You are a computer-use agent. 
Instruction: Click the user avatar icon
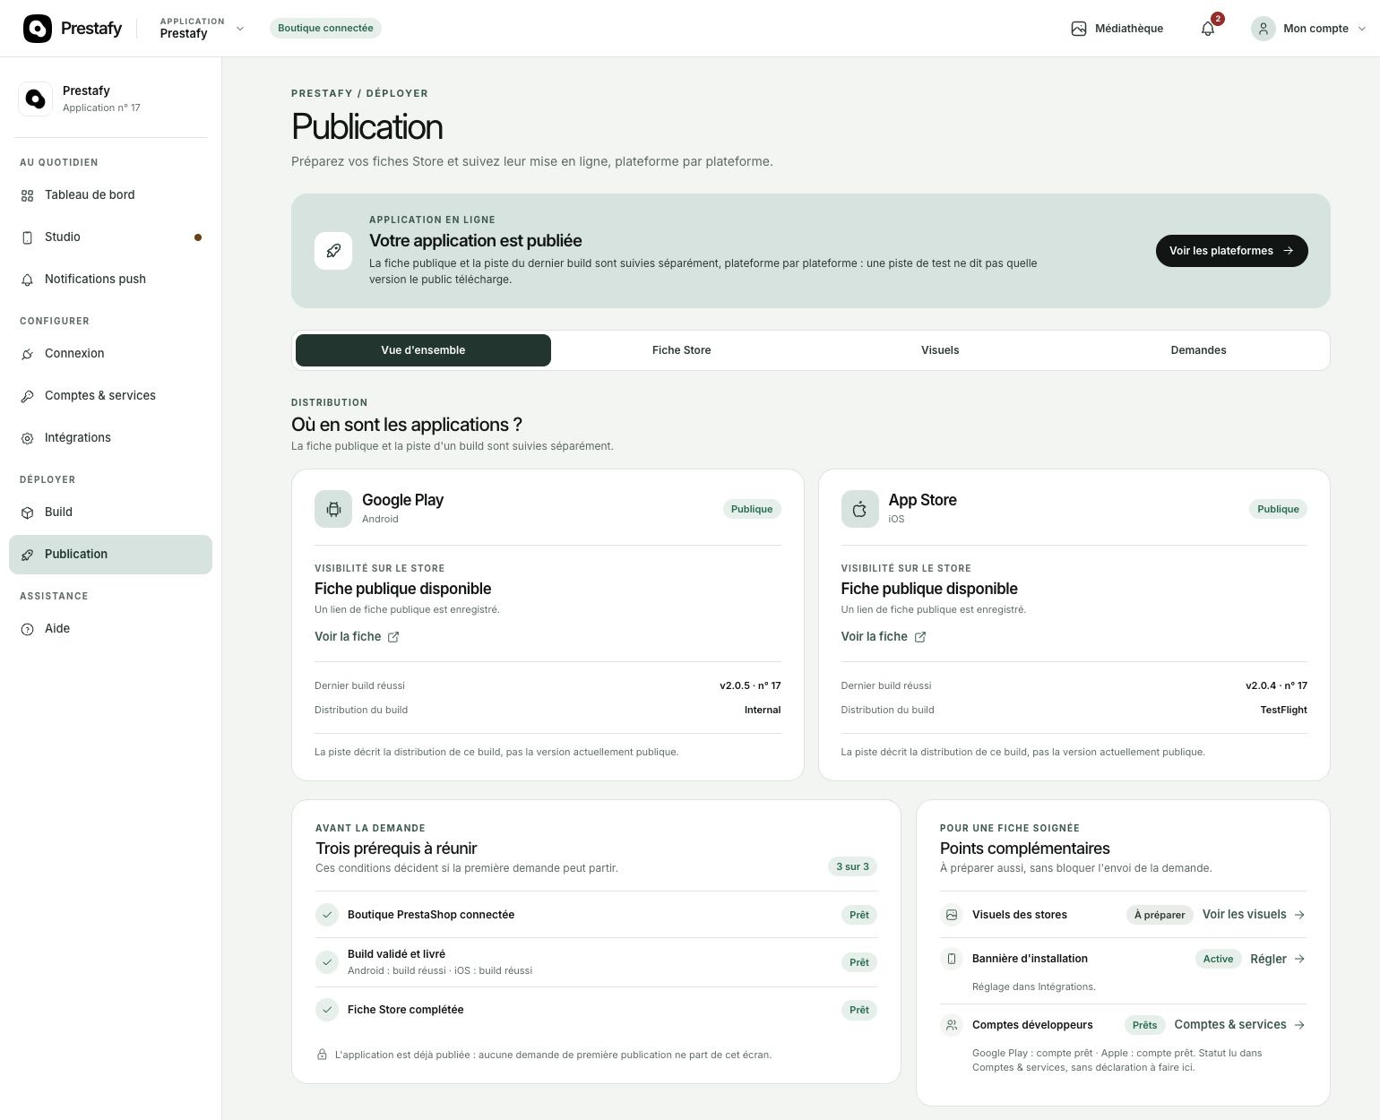(x=1264, y=29)
